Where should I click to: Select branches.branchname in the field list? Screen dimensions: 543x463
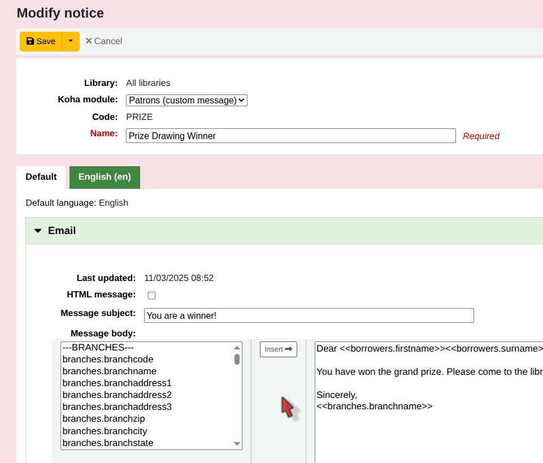click(110, 371)
